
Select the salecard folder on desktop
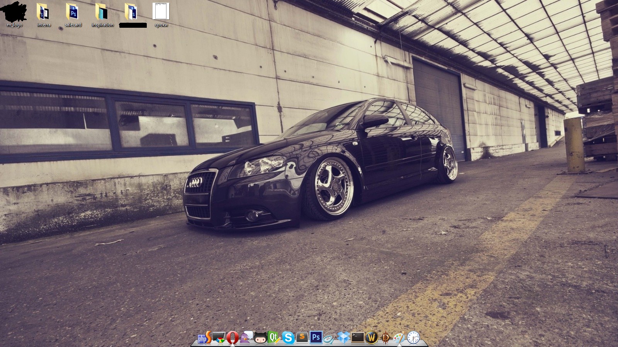click(x=73, y=15)
